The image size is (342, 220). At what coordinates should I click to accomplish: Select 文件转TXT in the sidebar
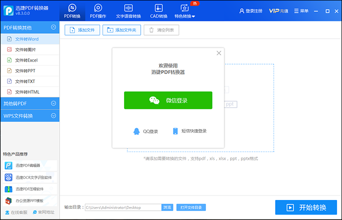30,82
